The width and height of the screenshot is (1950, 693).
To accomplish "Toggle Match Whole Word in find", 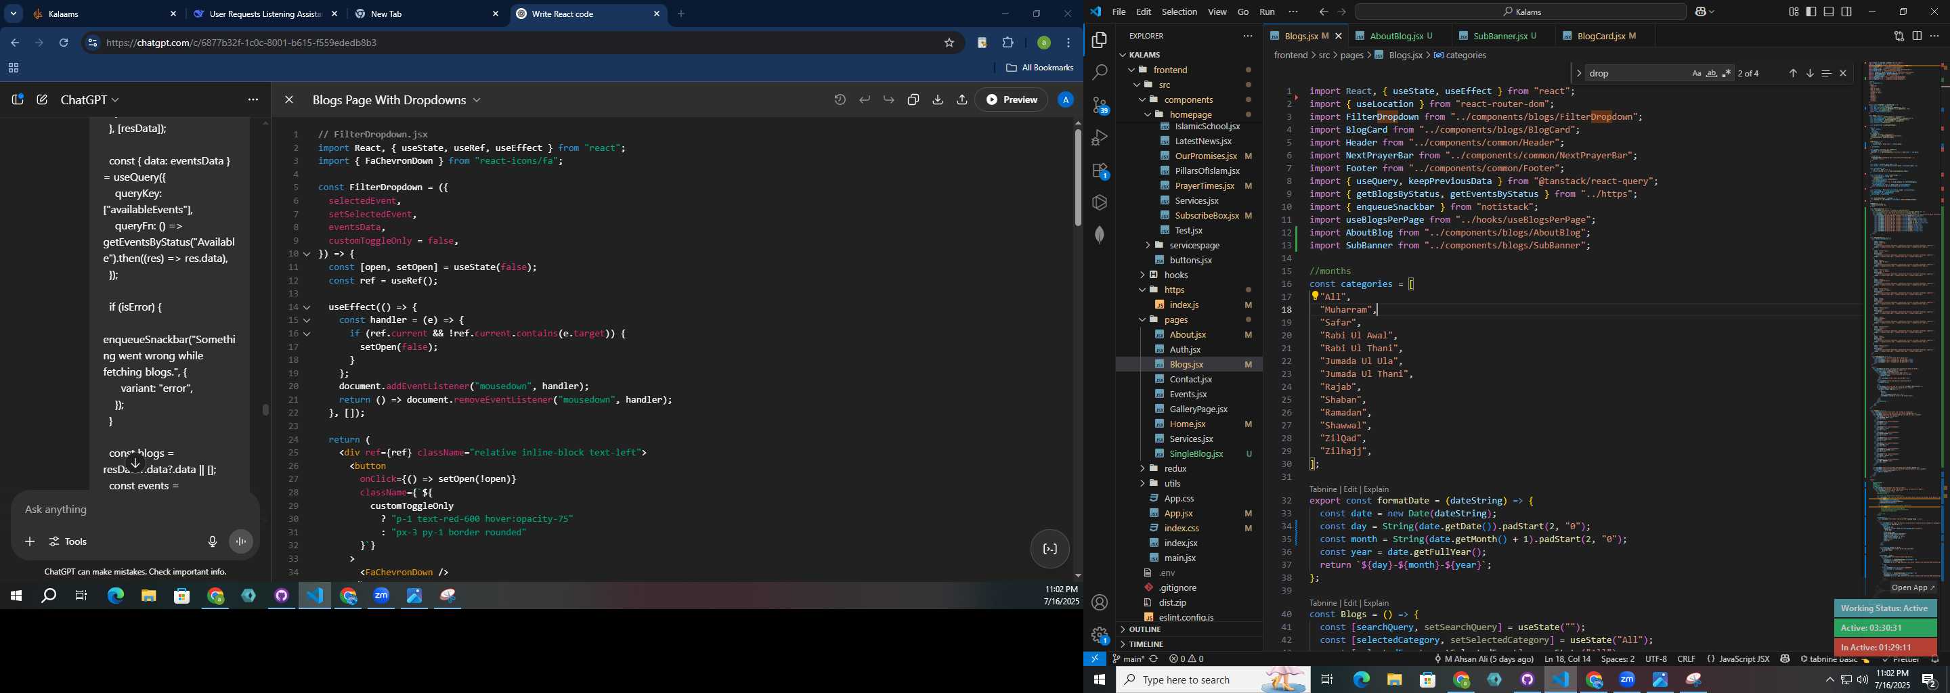I will pos(1712,73).
